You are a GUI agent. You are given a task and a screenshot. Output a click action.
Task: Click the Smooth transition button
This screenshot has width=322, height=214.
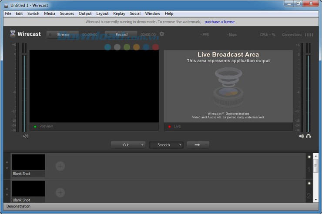tap(164, 145)
